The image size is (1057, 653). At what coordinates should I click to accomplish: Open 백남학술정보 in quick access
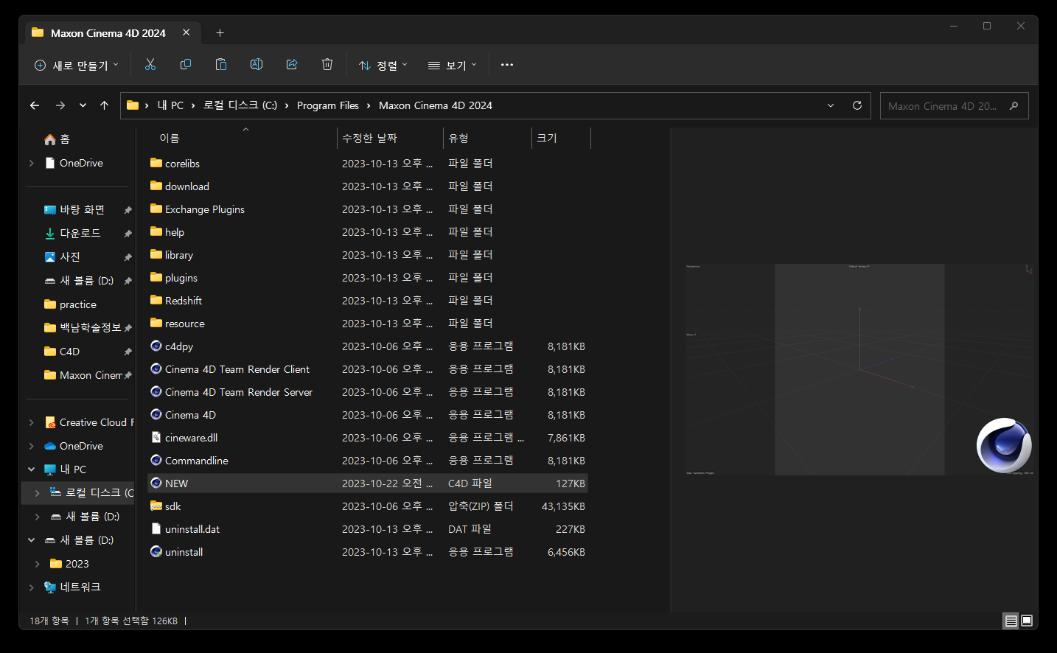83,327
